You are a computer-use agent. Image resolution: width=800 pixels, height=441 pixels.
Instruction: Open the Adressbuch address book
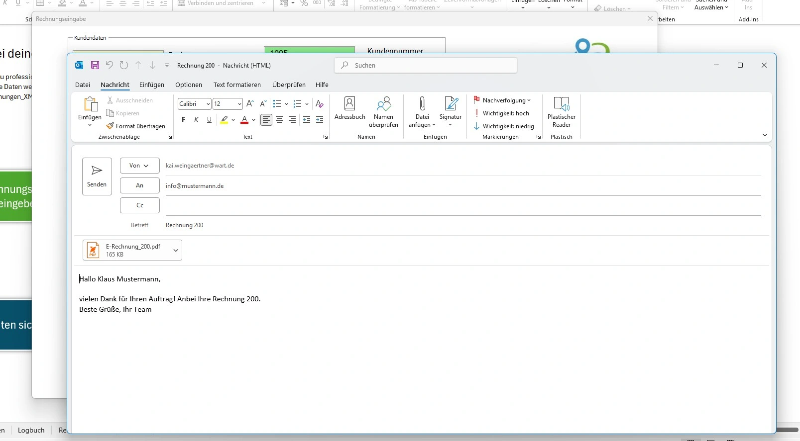349,108
